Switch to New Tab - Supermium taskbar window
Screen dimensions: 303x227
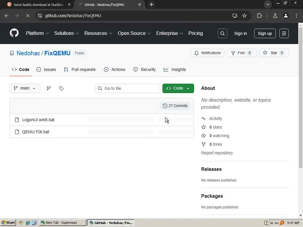point(63,223)
